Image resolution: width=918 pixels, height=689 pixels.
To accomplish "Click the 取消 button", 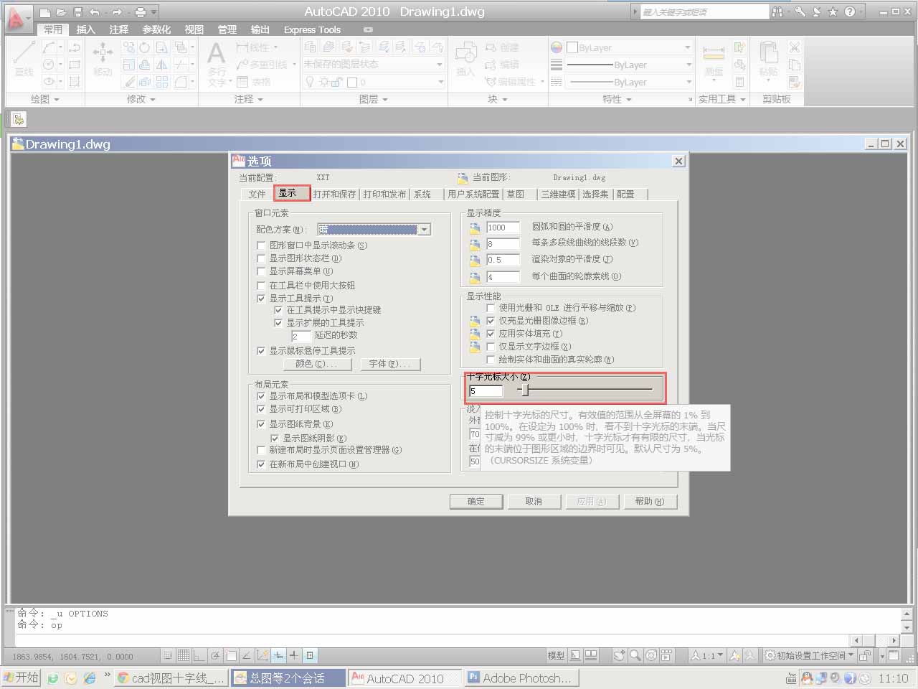I will click(x=534, y=501).
